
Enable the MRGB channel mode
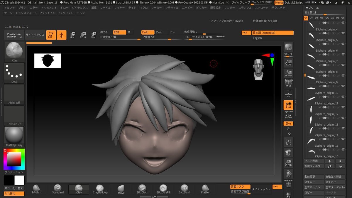point(104,32)
